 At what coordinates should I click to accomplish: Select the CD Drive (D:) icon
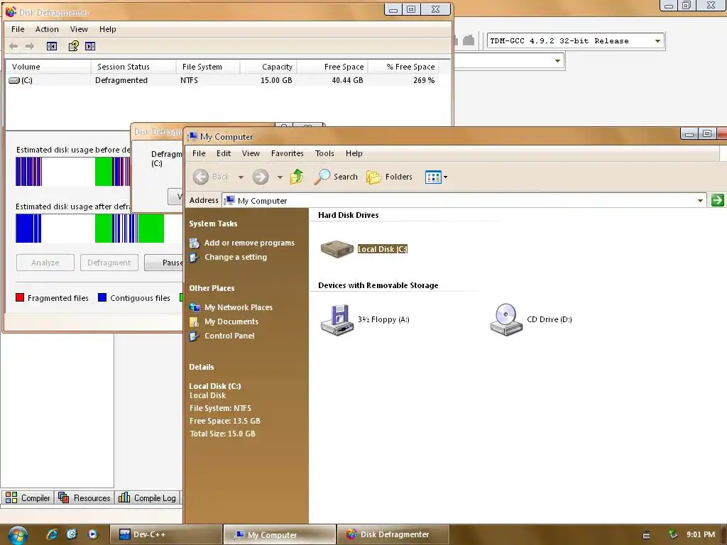tap(506, 320)
